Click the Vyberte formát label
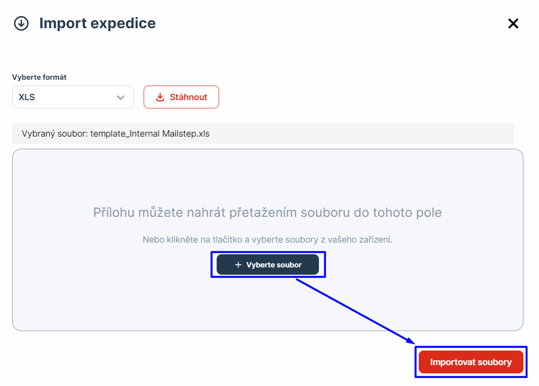539x386 pixels. coord(39,77)
